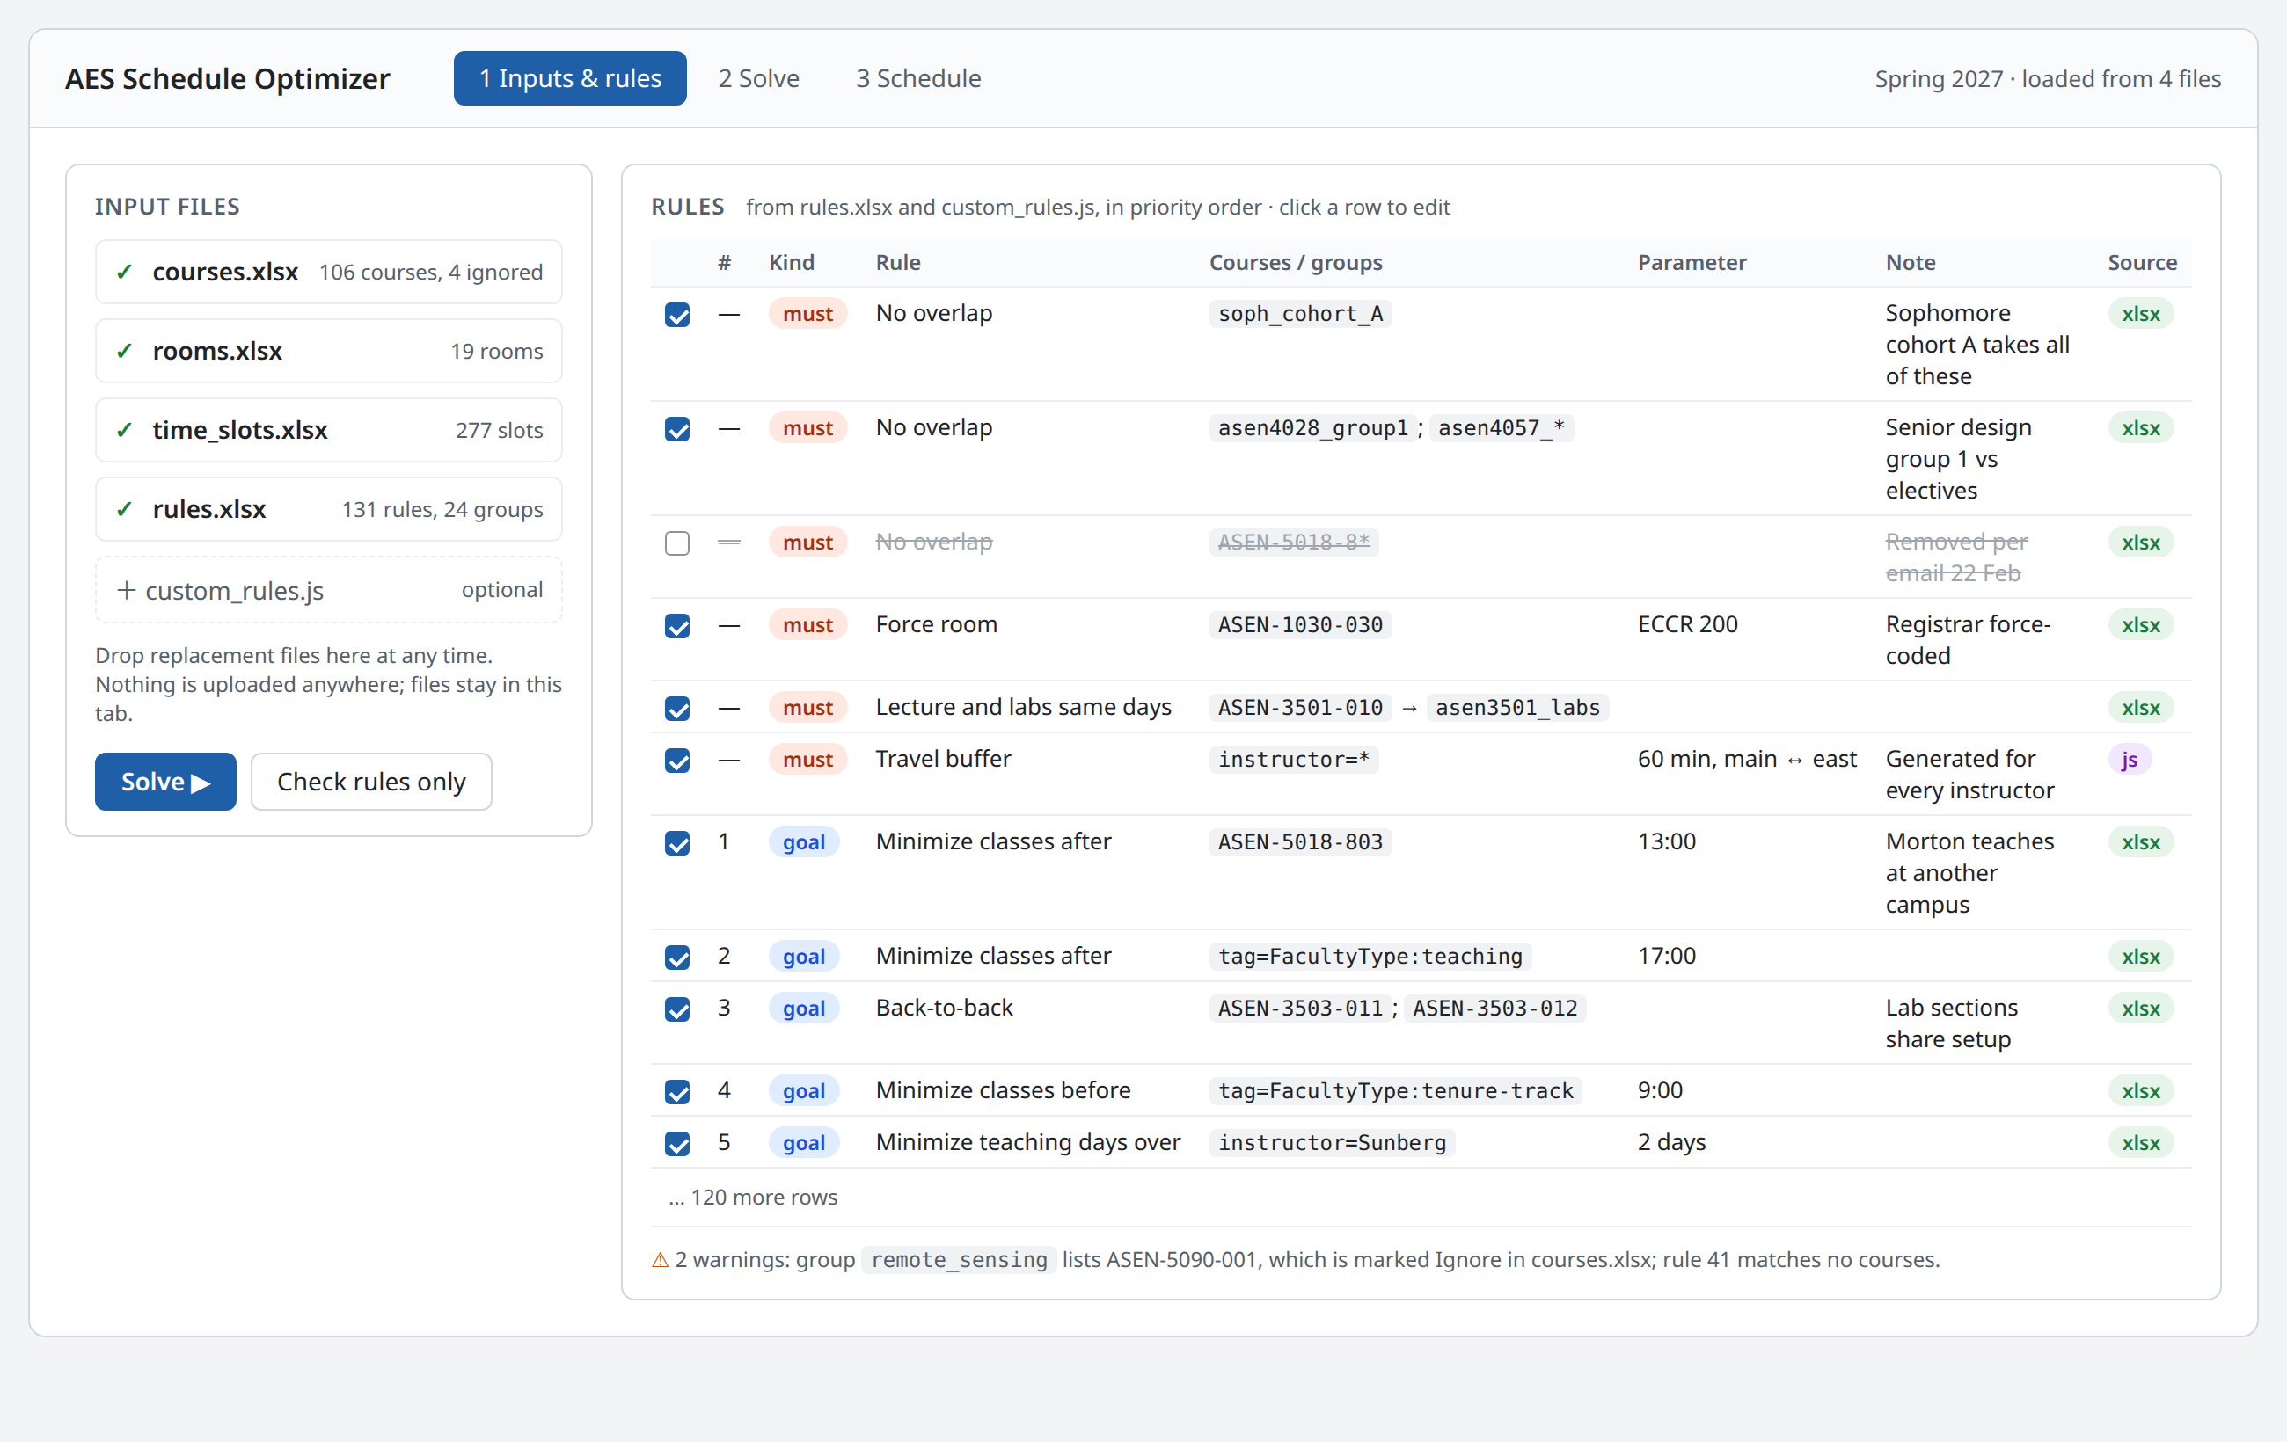2287x1442 pixels.
Task: Click tag=FacultyType:tenure-track chip
Action: pyautogui.click(x=1395, y=1091)
